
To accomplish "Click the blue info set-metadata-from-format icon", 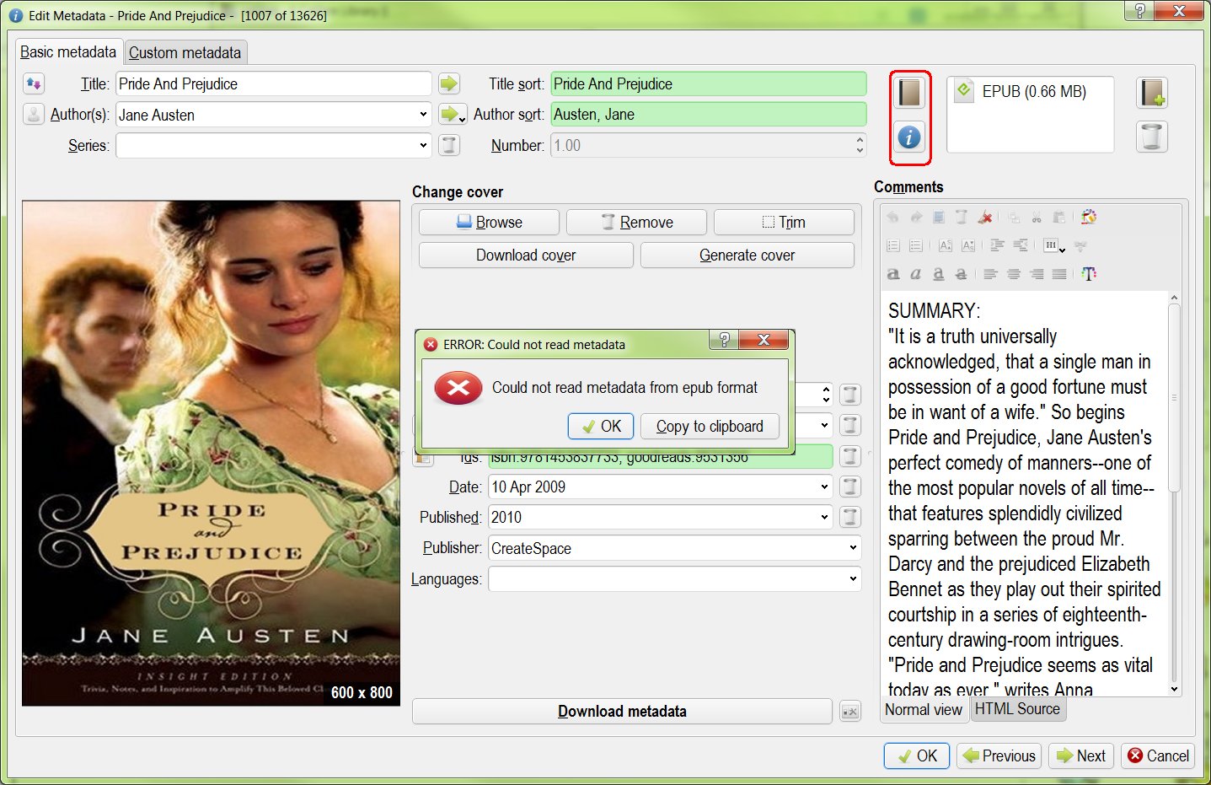I will (909, 137).
